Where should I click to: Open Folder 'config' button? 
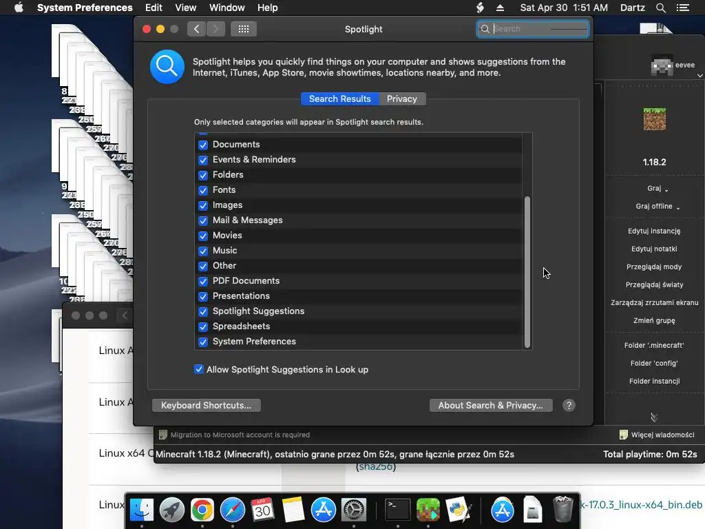point(654,364)
